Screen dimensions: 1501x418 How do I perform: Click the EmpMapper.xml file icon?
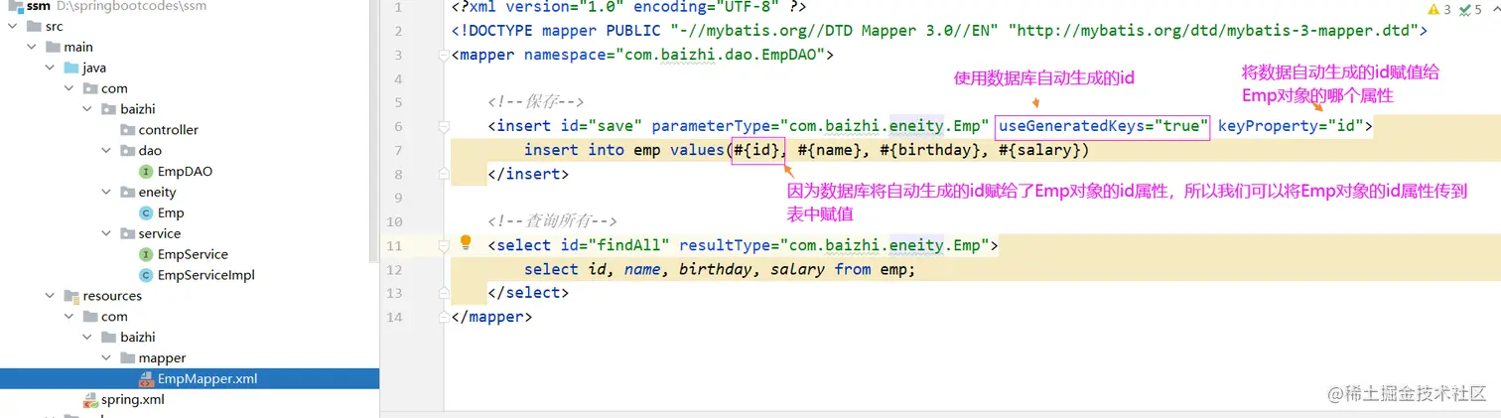(146, 379)
